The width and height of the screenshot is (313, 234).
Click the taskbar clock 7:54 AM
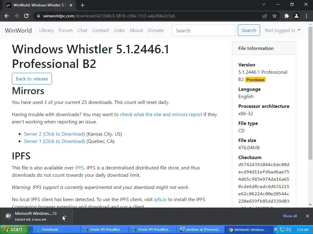click(x=302, y=230)
